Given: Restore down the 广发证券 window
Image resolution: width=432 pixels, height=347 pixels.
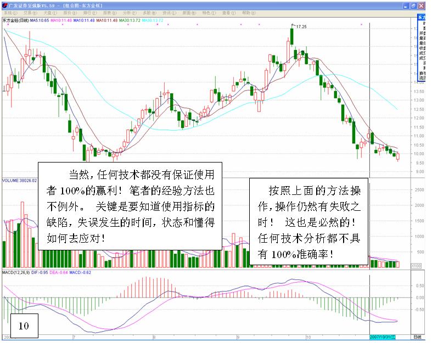Looking at the screenshot, I should 413,6.
